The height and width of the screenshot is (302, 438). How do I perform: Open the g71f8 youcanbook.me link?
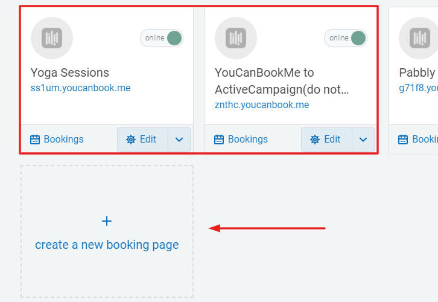coord(419,88)
